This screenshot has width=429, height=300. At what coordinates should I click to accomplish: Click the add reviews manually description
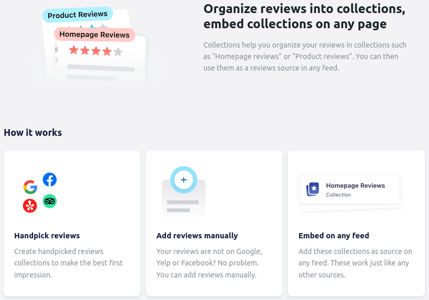coord(209,263)
